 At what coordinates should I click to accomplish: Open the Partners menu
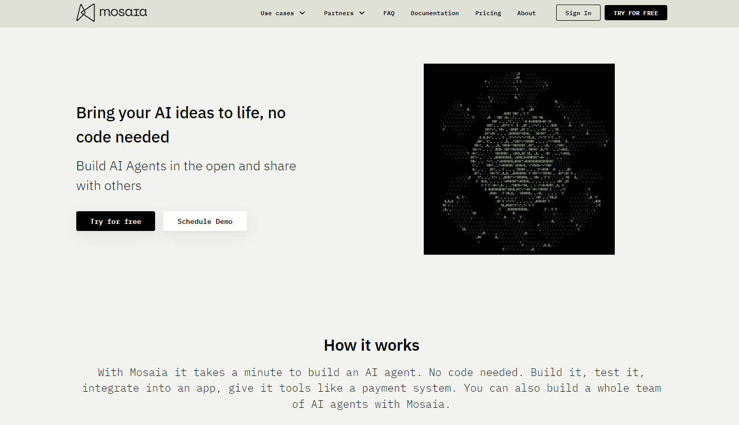338,13
